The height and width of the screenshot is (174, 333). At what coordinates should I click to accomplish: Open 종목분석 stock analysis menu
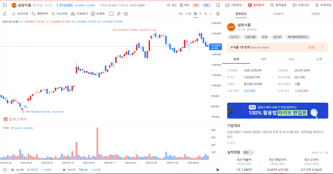pyautogui.click(x=256, y=5)
